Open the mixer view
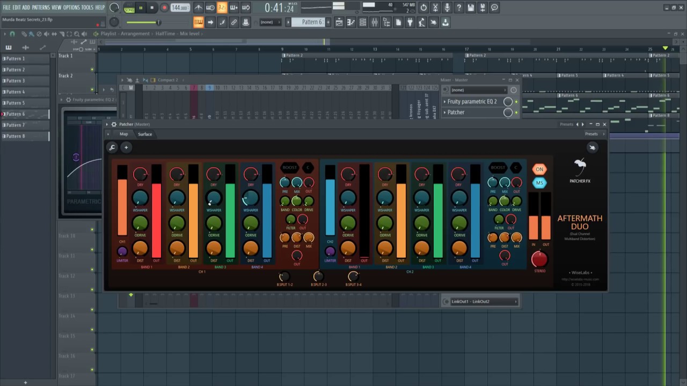This screenshot has width=687, height=386. tap(375, 22)
